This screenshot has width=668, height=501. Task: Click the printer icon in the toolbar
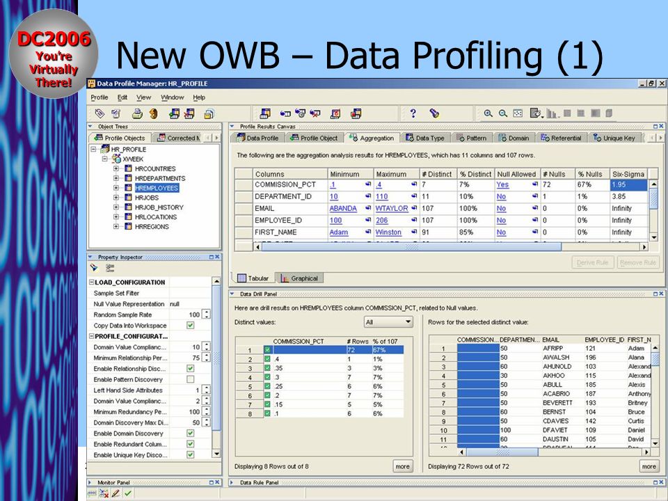(x=137, y=113)
